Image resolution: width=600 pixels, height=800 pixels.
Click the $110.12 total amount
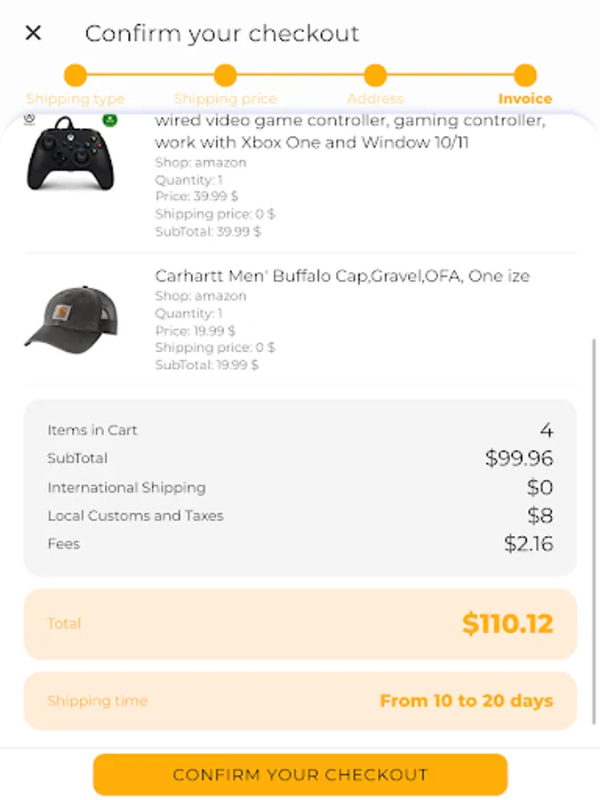coord(508,623)
